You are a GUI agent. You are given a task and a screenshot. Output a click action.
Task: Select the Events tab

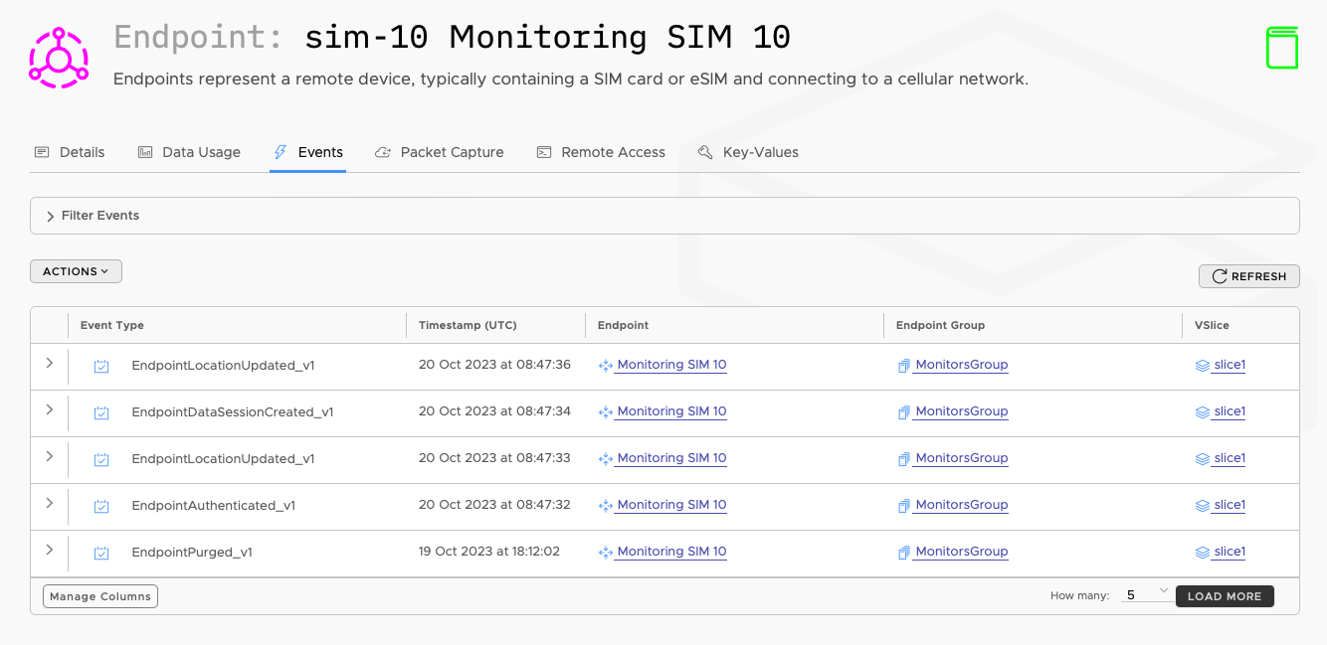(x=307, y=152)
